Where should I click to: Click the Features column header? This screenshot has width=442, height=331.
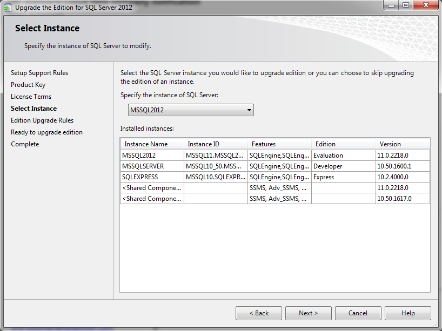click(x=280, y=144)
